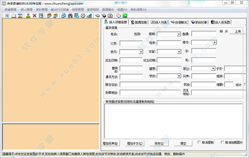Click the blue computer data icon
This screenshot has height=158, width=249.
(76, 16)
